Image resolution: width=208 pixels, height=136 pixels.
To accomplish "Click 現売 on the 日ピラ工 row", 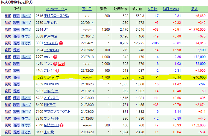I will coord(16,105).
